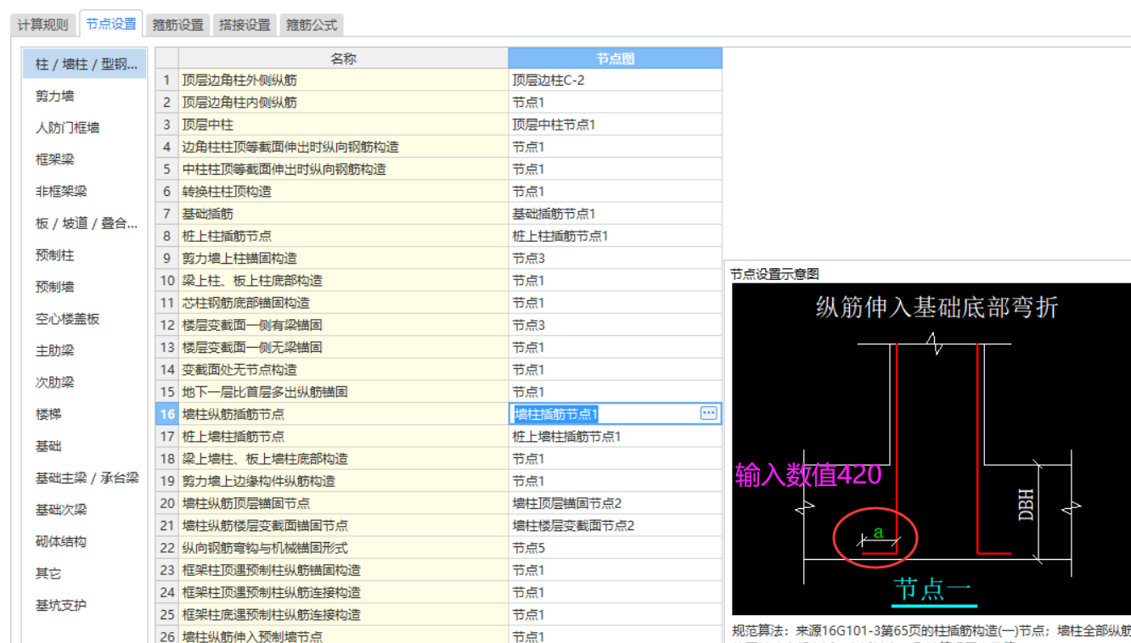Open 板 / 坡道 / 叠合 category
This screenshot has width=1131, height=643.
coord(84,223)
